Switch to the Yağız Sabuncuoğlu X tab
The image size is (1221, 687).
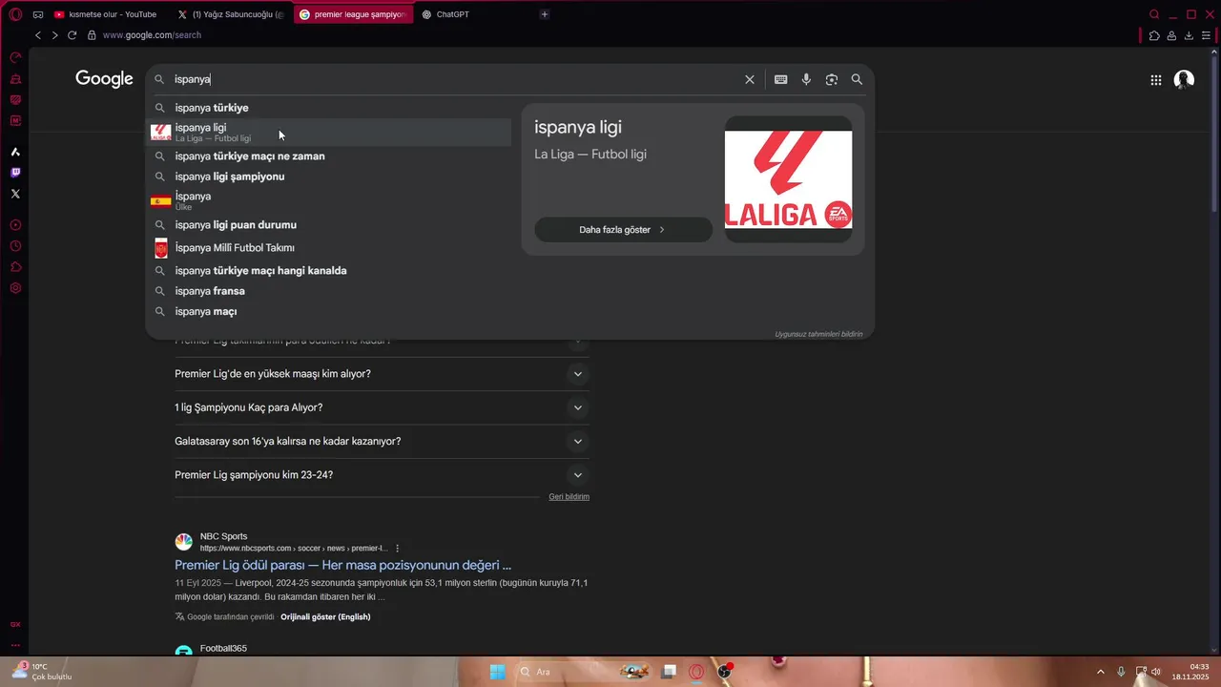tap(231, 14)
